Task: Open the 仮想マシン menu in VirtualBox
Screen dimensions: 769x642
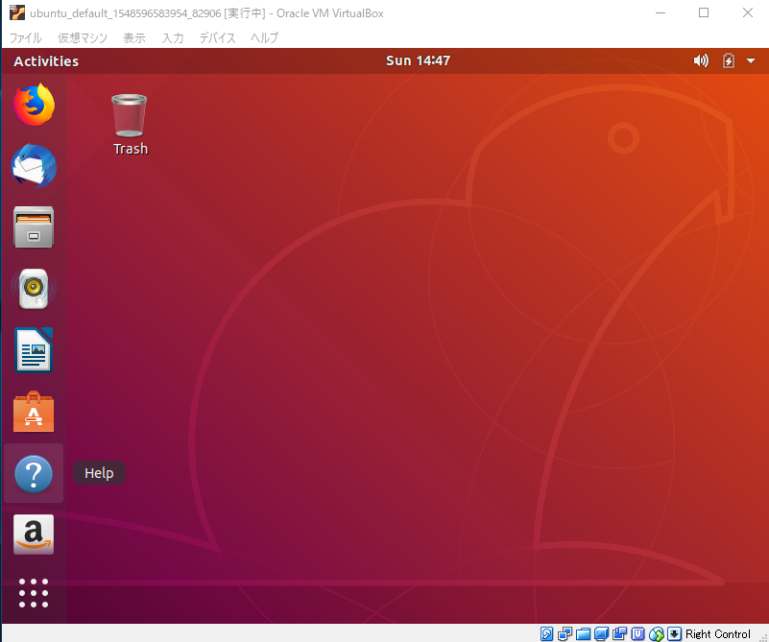Action: coord(83,37)
